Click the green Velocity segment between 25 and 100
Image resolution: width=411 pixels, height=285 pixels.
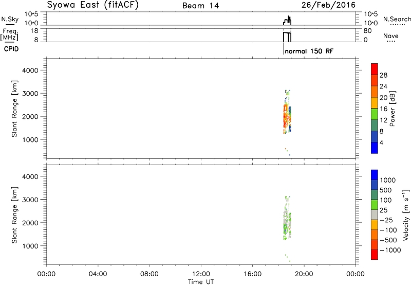coord(375,205)
